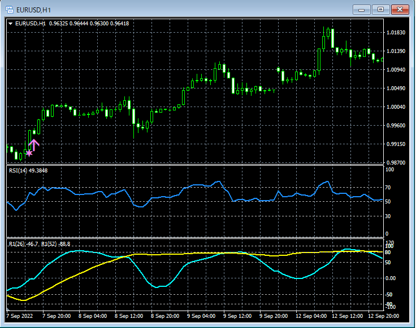The width and height of the screenshot is (416, 328).
Task: Click the RSI scale value 70
Action: coord(388,187)
